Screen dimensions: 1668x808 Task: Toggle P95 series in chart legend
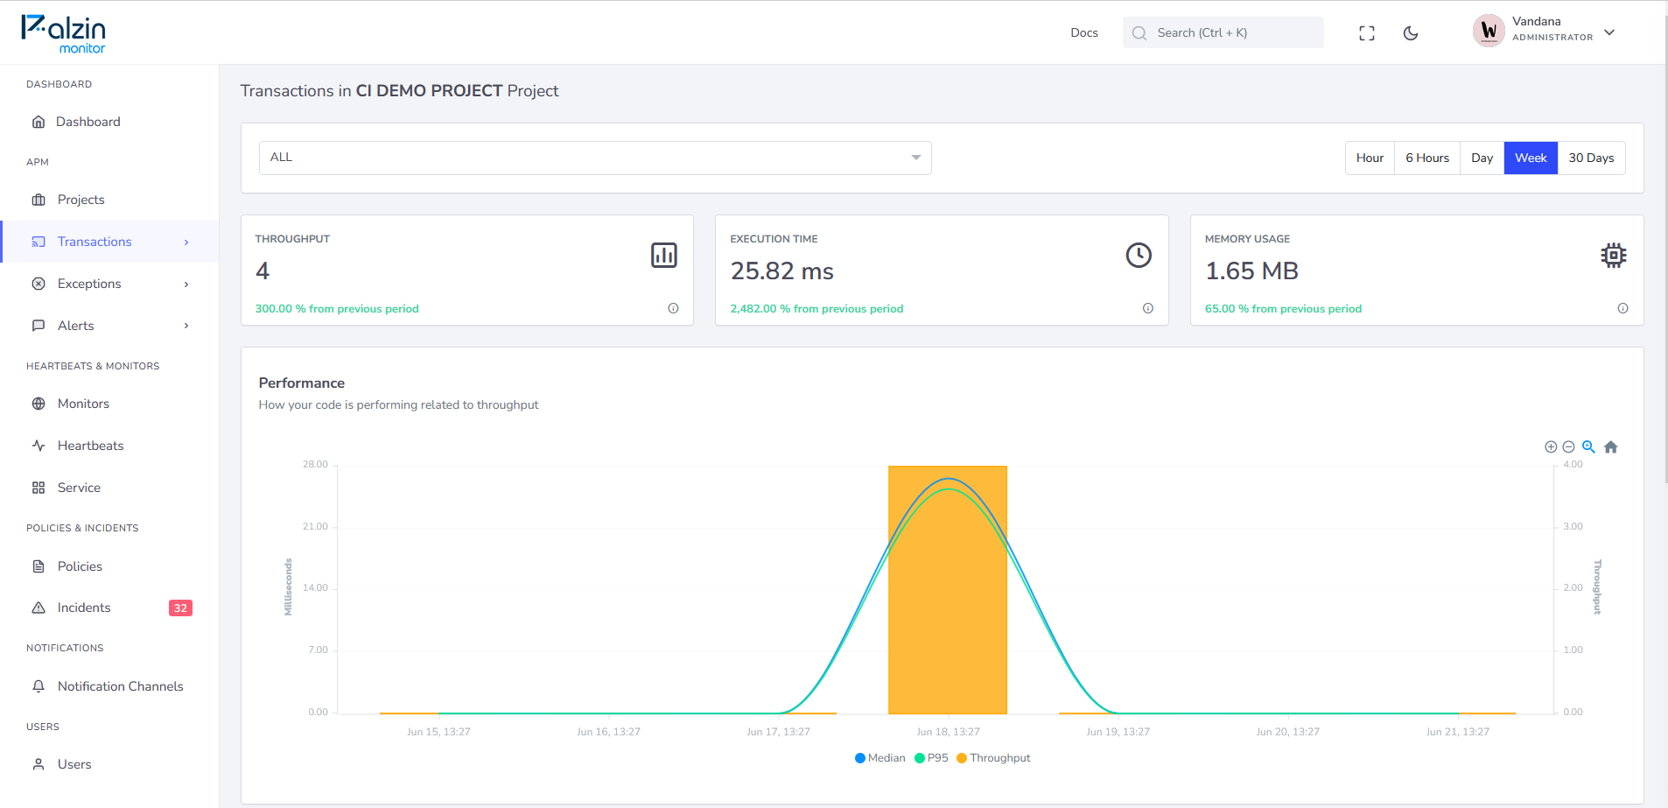pos(931,758)
